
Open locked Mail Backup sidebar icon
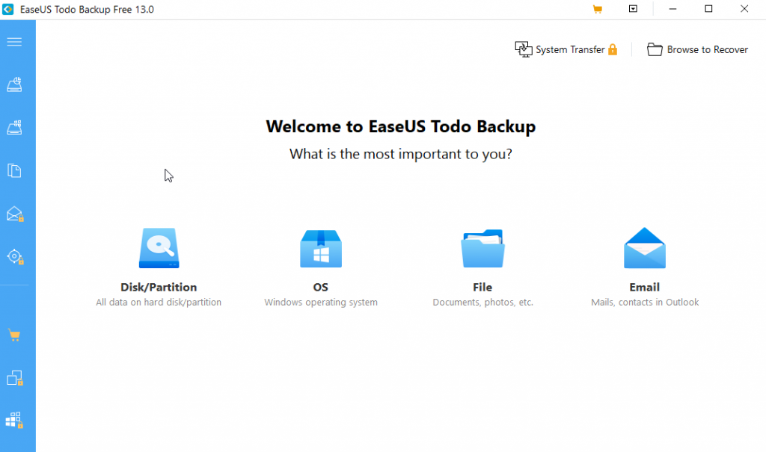click(15, 214)
